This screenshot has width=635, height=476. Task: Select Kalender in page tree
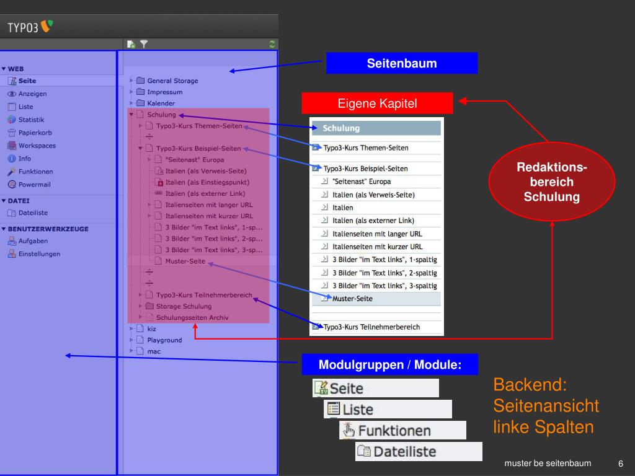point(161,104)
